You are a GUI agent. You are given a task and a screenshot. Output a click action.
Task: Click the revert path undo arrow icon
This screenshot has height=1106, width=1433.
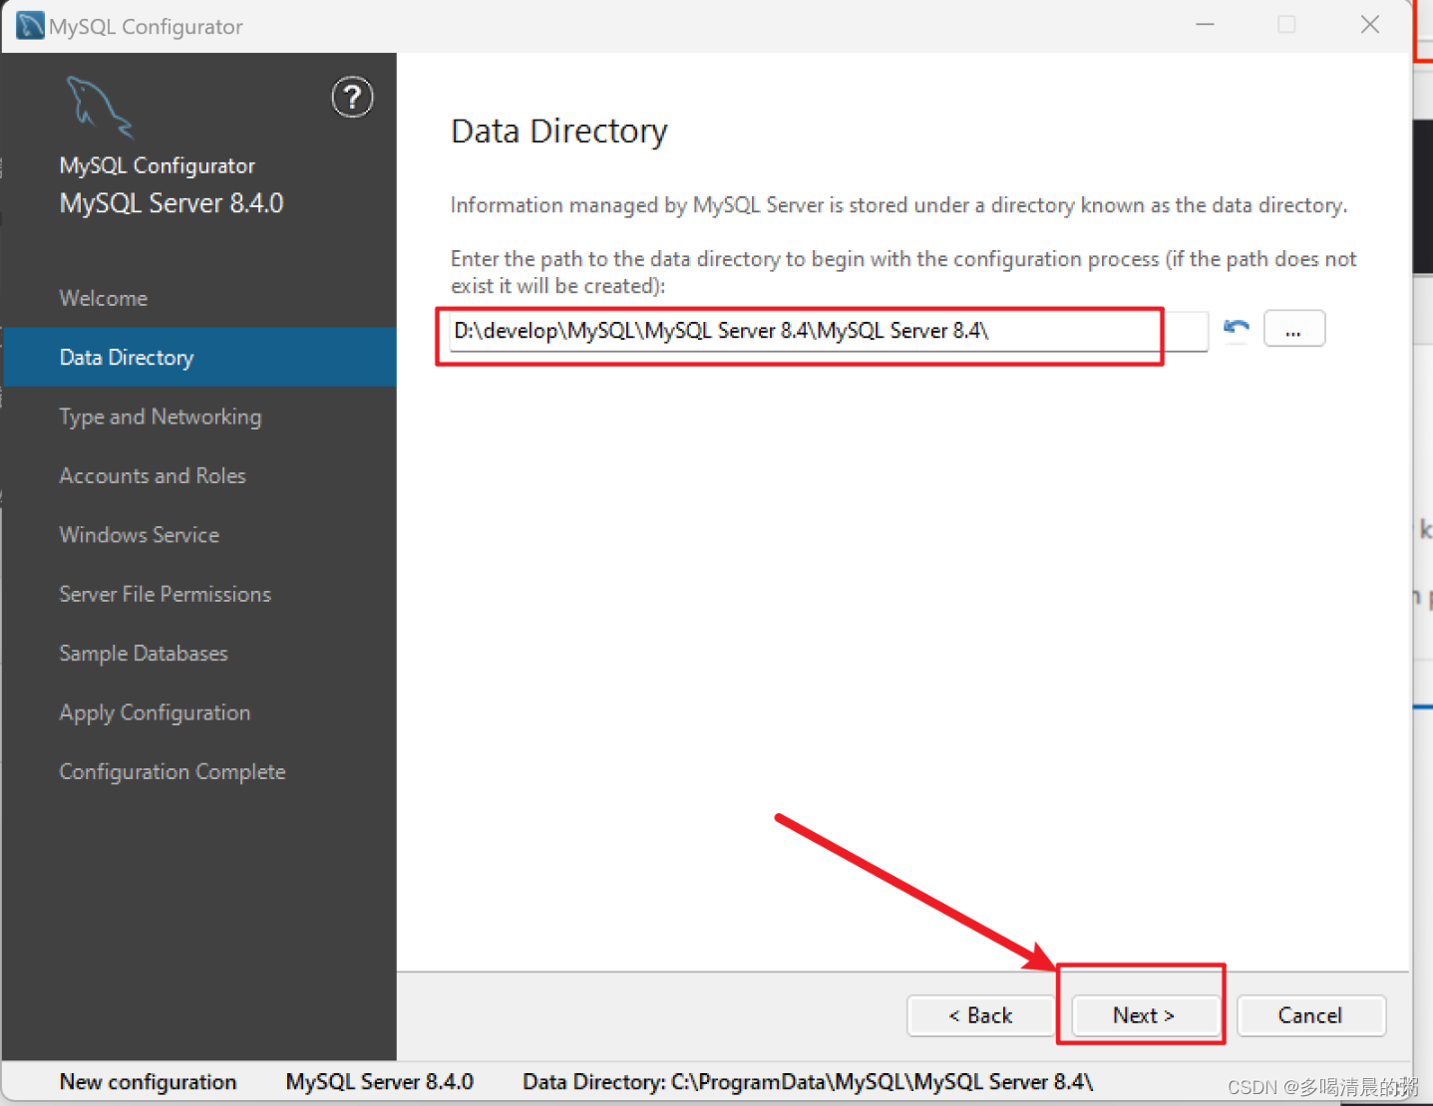point(1237,329)
